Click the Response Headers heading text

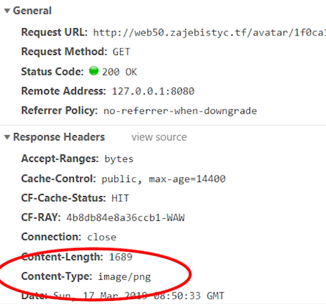tap(59, 137)
